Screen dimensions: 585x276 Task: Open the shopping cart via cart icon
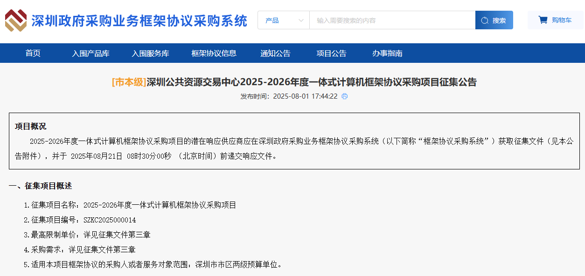pos(542,20)
